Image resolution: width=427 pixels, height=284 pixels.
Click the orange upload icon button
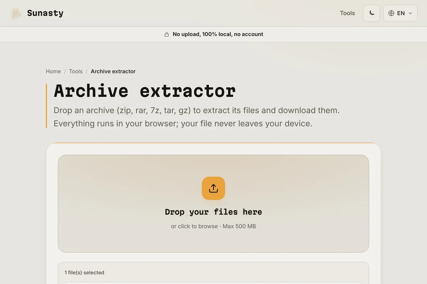coord(213,188)
